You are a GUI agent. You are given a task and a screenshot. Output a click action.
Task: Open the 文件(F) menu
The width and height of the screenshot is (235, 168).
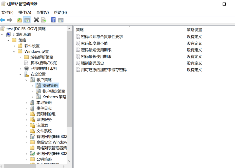(7, 12)
